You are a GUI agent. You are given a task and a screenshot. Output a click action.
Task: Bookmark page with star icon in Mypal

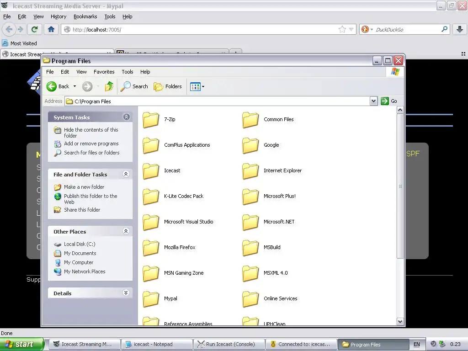click(x=342, y=29)
